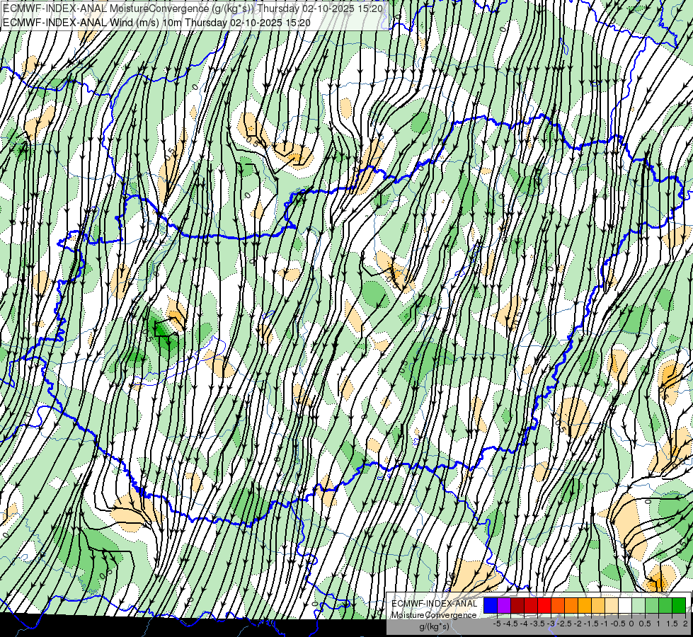Click the -3.5 legend tick value
693x637 pixels.
[537, 624]
